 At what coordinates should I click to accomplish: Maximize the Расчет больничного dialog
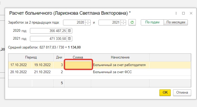183,13
